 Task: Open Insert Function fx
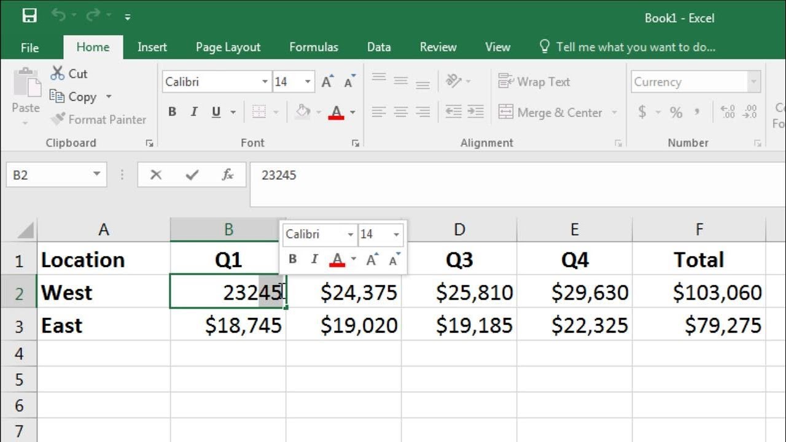click(228, 175)
